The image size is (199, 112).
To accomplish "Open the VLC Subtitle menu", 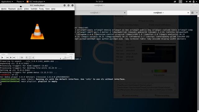I will [34, 9].
